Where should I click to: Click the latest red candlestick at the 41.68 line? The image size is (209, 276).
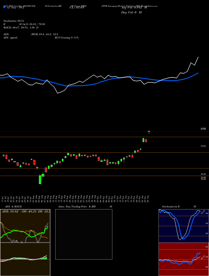[x=149, y=132]
